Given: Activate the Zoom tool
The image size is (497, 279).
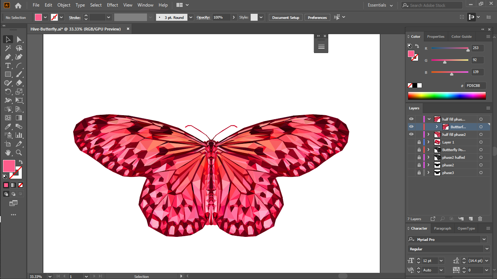Looking at the screenshot, I should coord(19,153).
